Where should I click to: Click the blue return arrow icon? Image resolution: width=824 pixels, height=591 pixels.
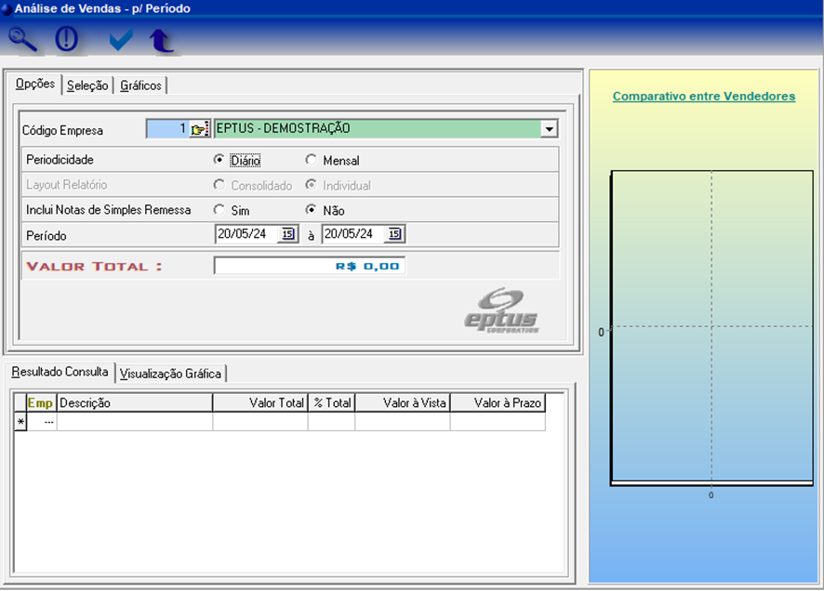click(x=162, y=40)
